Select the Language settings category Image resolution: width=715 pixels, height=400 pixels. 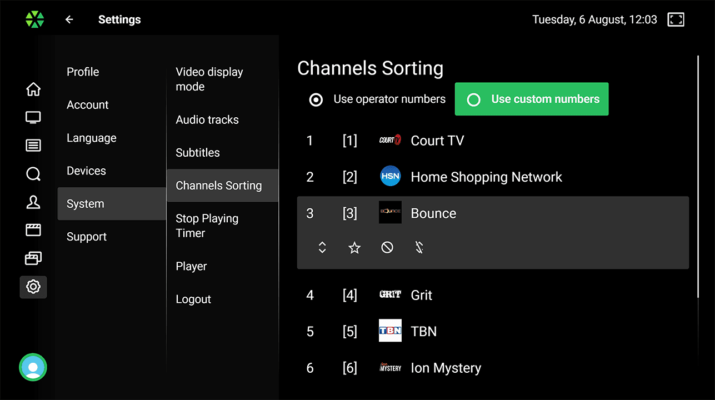[92, 138]
